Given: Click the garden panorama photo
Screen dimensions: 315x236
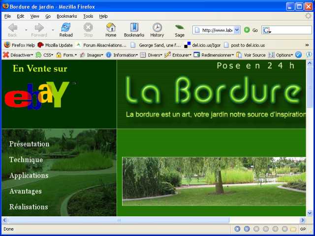Looking at the screenshot, I should pyautogui.click(x=214, y=181).
